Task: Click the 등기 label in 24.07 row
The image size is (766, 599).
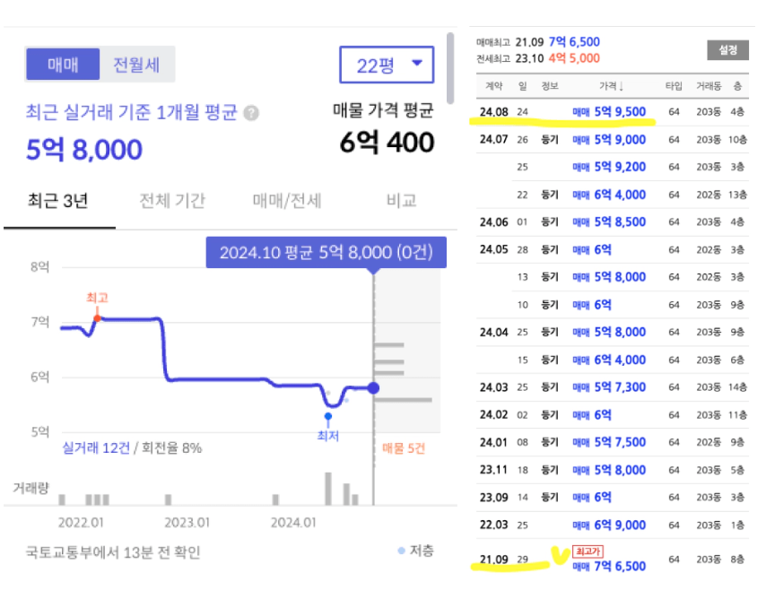Action: [550, 140]
